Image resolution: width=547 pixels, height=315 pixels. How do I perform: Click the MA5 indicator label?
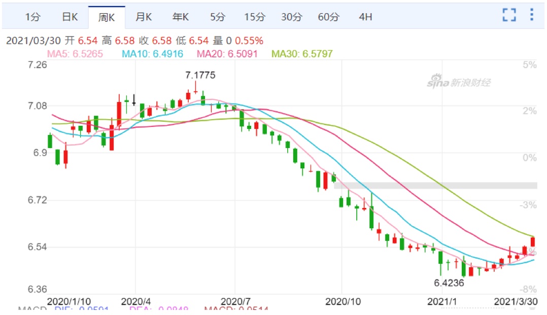[x=75, y=54]
